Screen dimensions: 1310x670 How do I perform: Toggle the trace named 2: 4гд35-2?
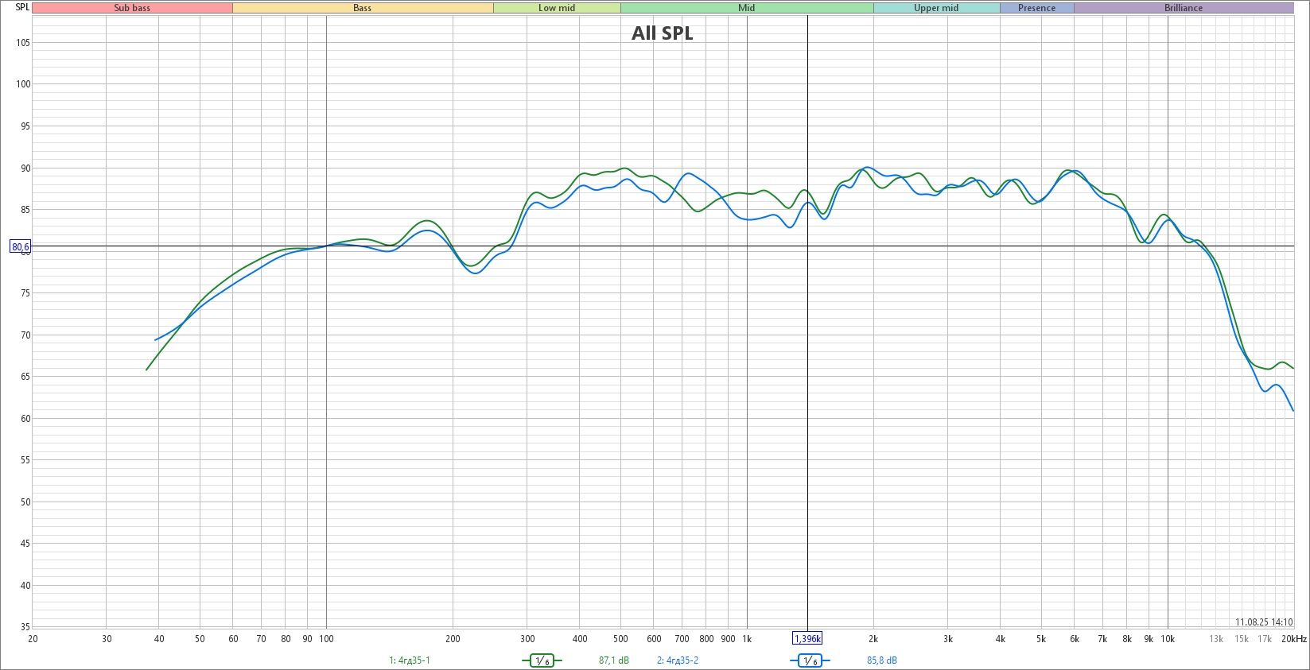click(x=678, y=660)
